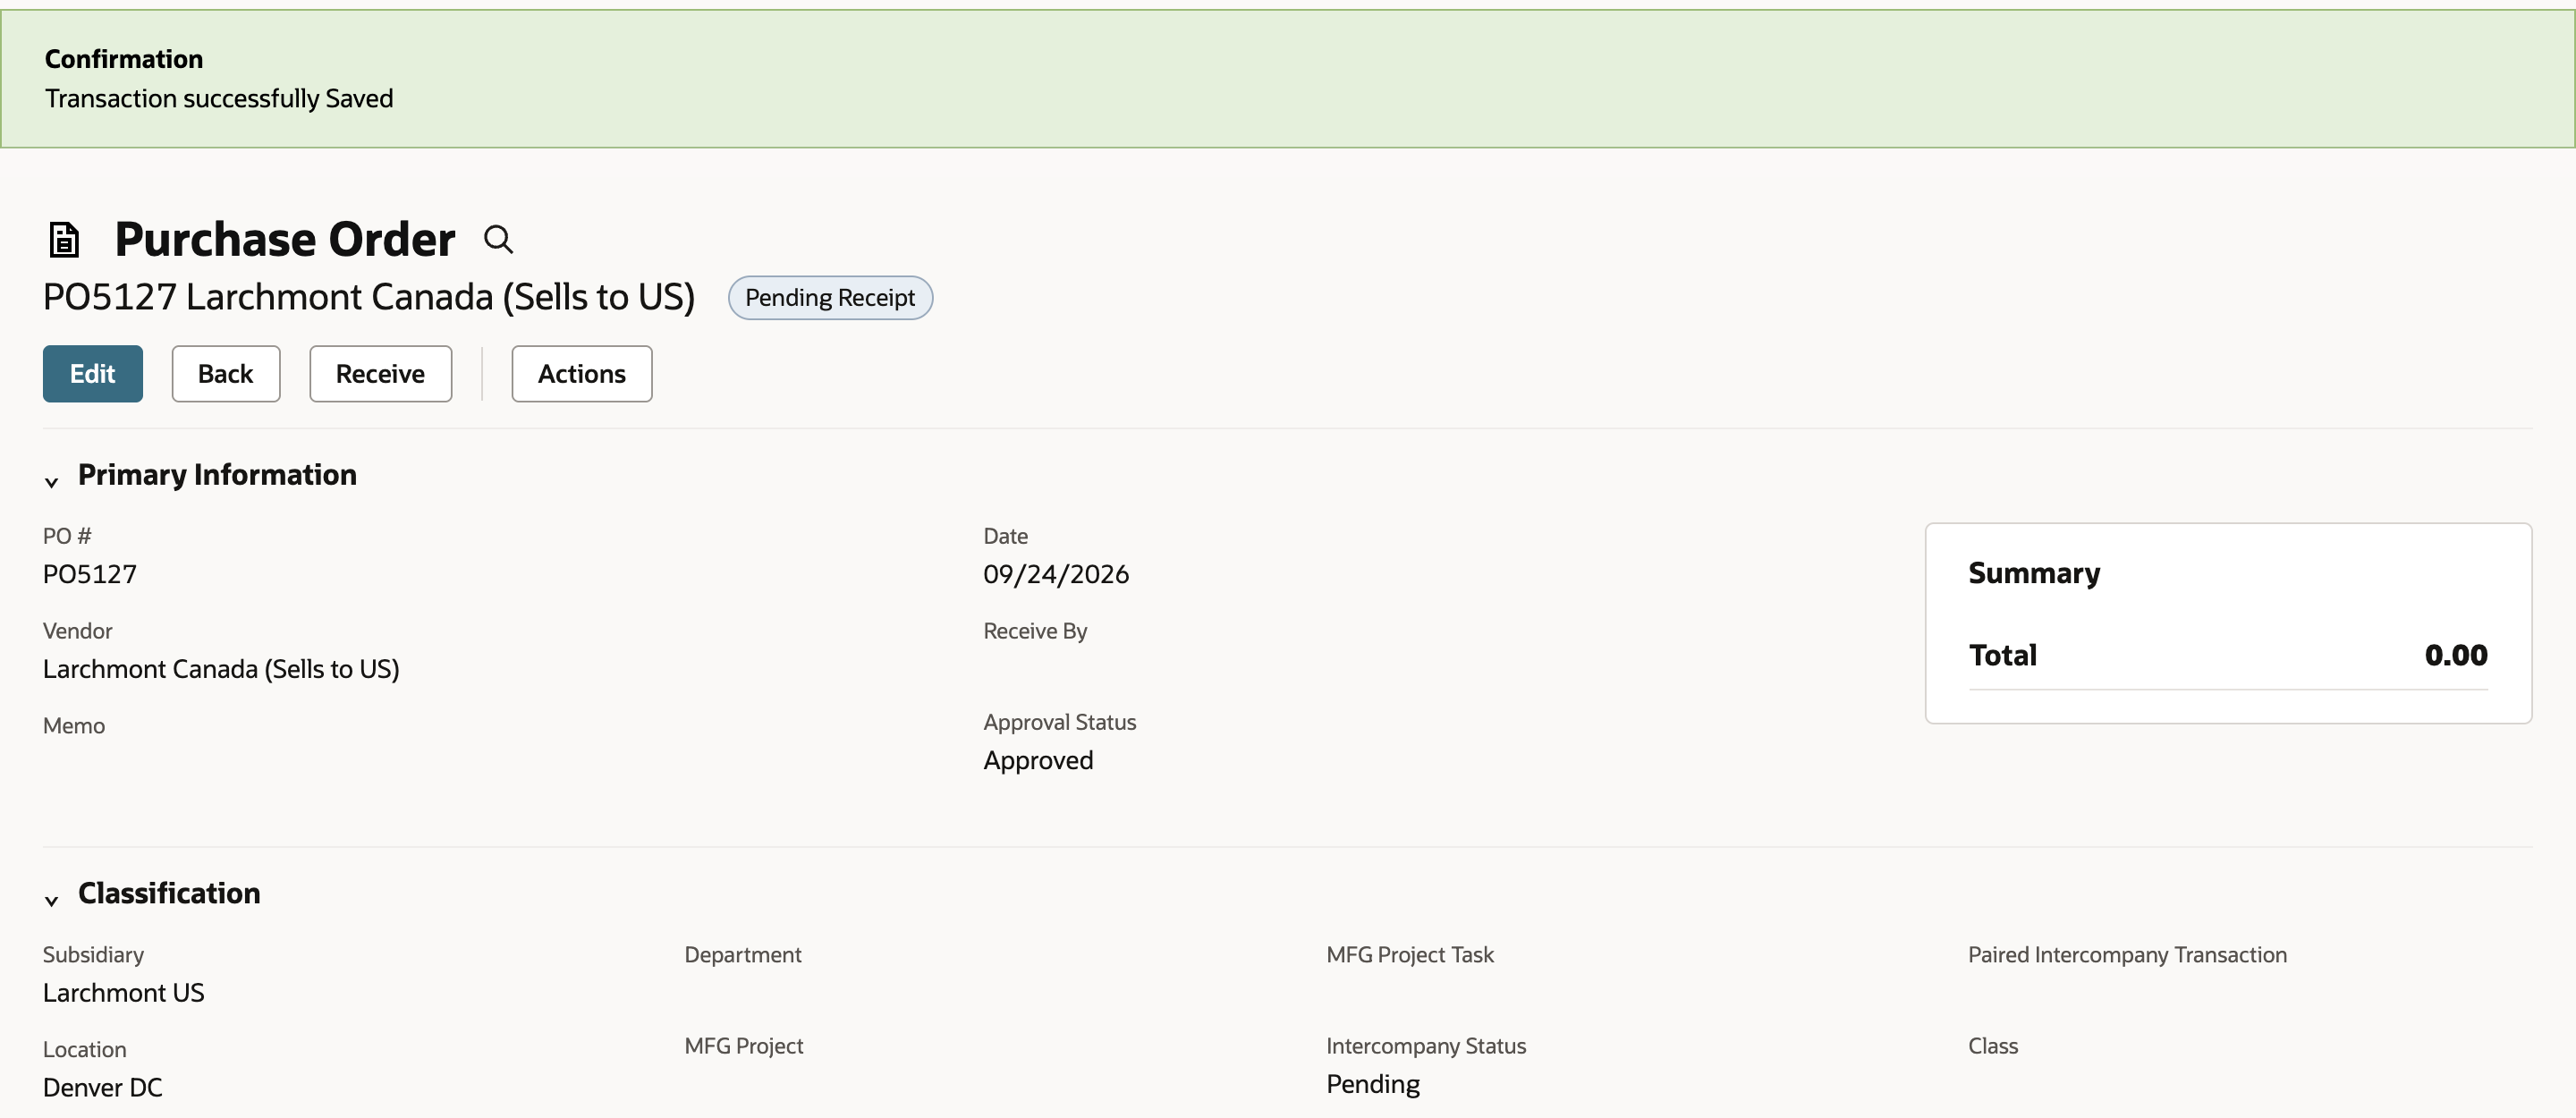Click the Approved approval status value
Viewport: 2576px width, 1118px height.
pyautogui.click(x=1038, y=761)
